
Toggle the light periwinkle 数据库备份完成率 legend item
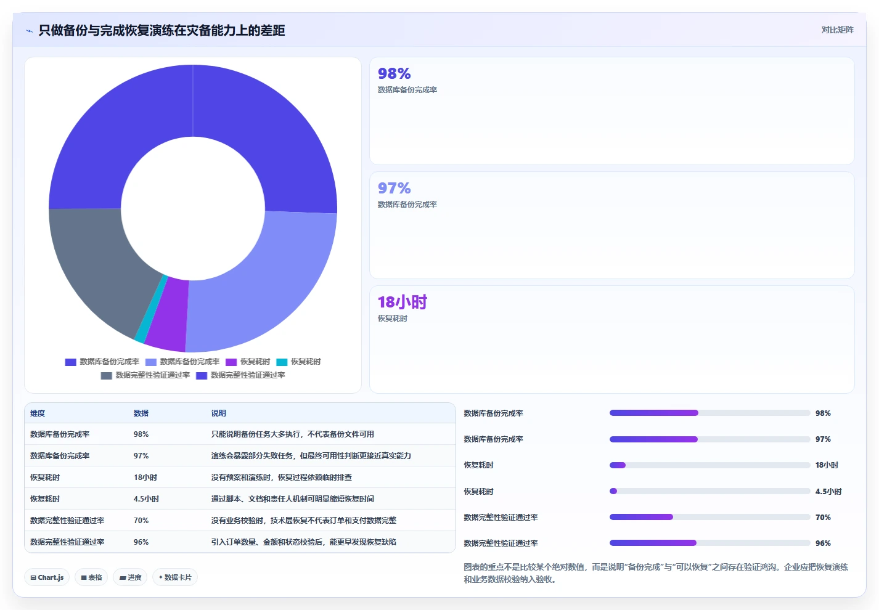click(x=182, y=362)
